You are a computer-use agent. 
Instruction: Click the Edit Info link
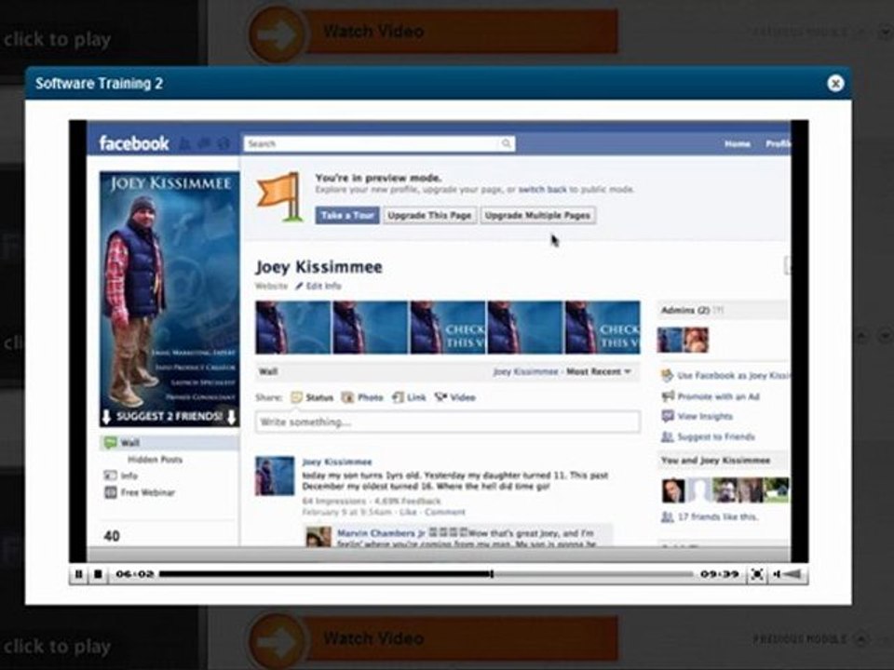[318, 286]
